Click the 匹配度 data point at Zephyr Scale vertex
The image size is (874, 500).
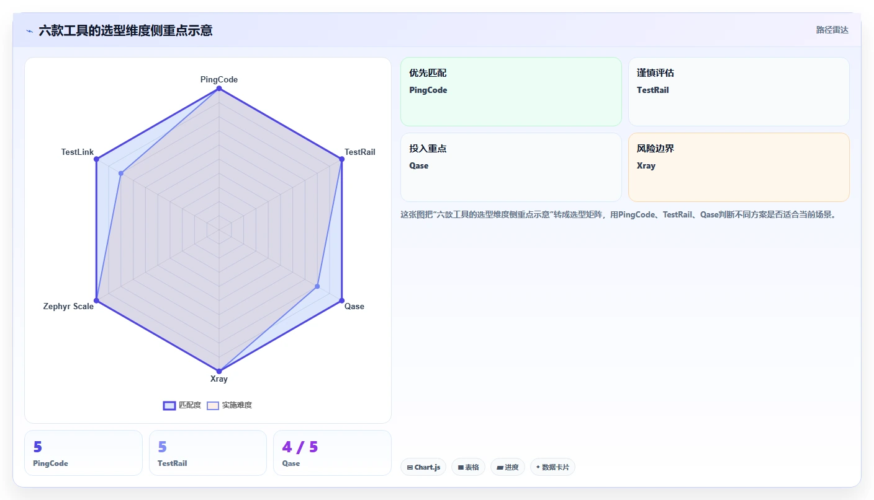tap(96, 300)
